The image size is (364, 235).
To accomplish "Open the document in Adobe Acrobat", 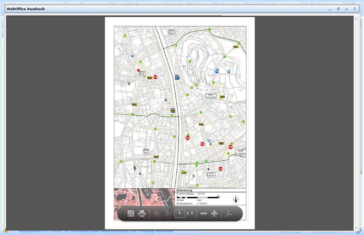I will pos(229,213).
